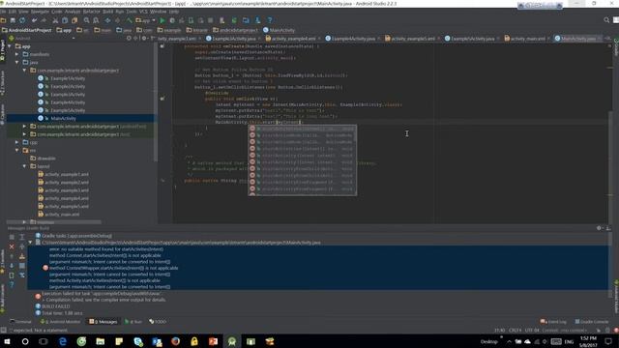Start debugging with the Debug icon
This screenshot has width=619, height=348.
172,20
